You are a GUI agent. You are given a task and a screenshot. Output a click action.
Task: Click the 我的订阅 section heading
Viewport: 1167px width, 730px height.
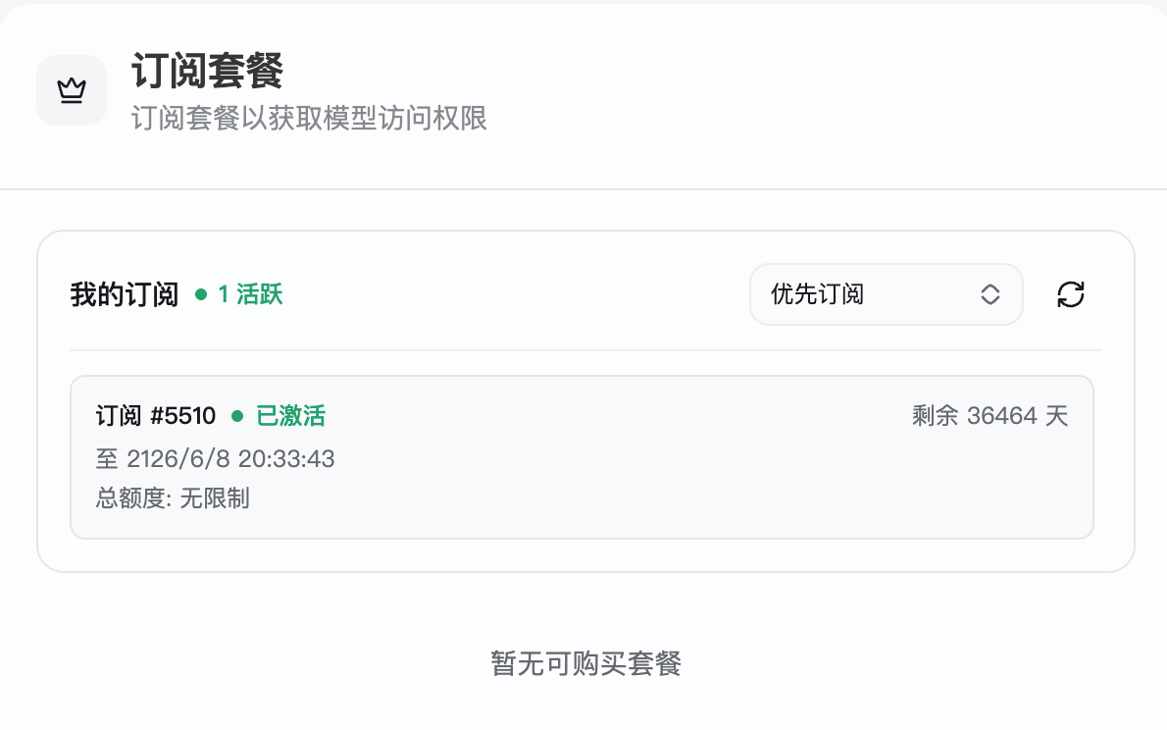coord(125,294)
